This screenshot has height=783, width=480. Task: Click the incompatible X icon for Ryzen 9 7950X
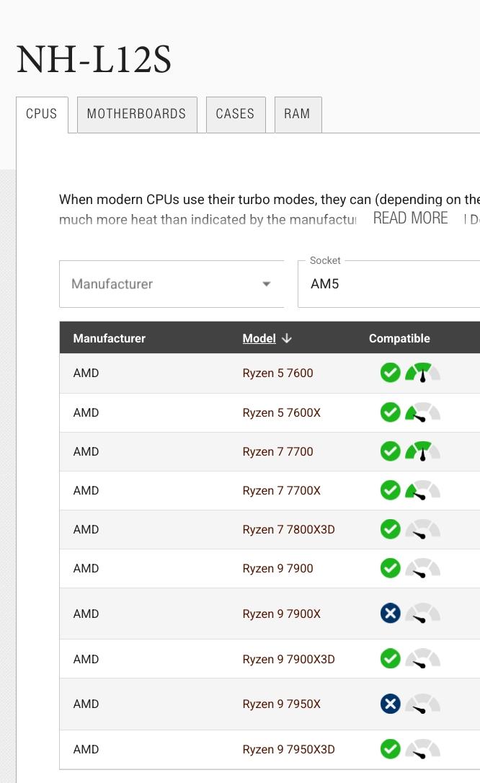(x=390, y=704)
